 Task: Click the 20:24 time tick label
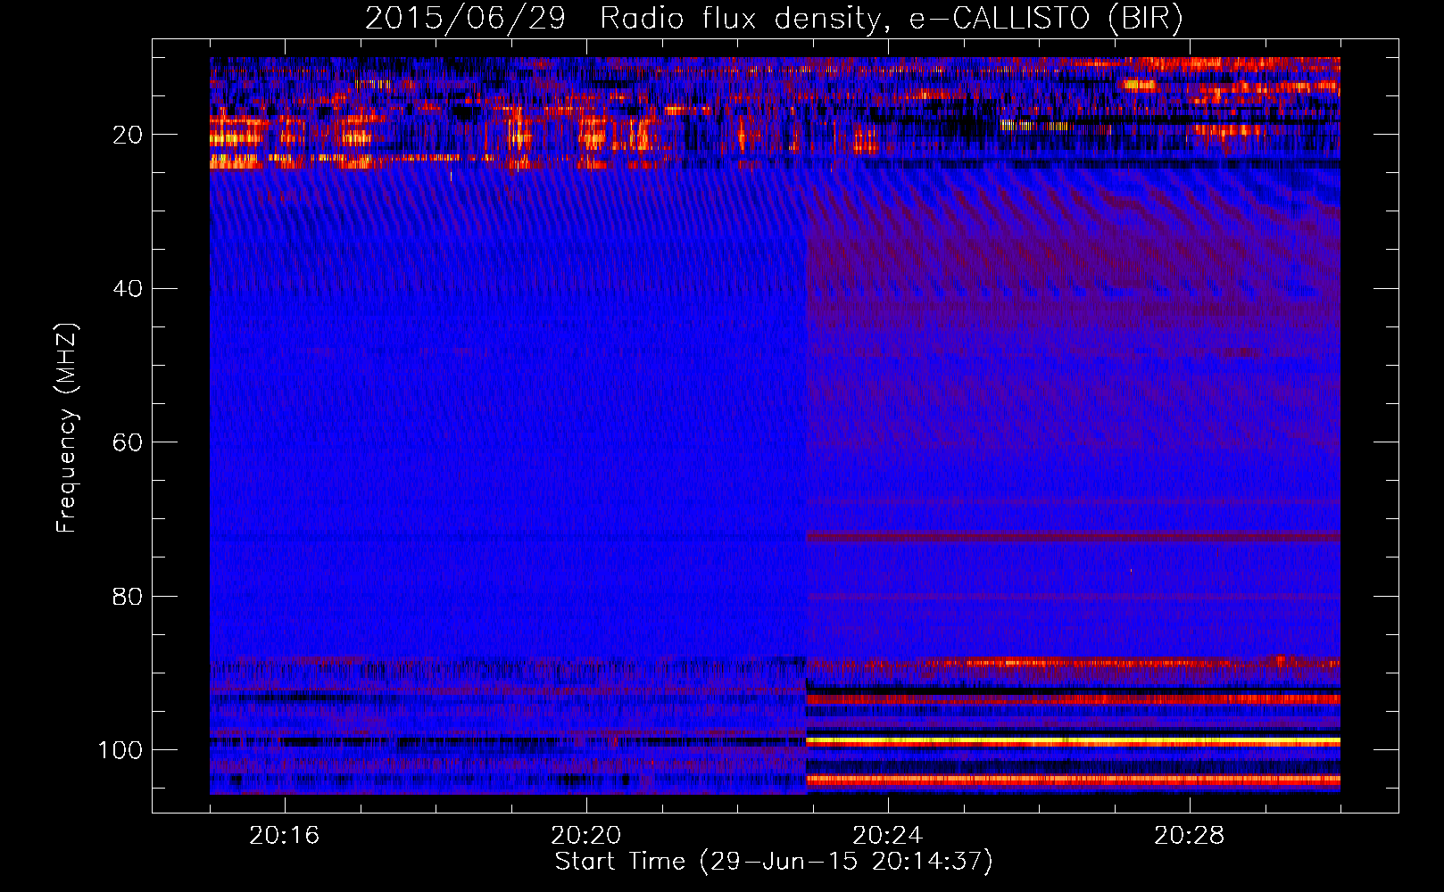click(x=888, y=836)
